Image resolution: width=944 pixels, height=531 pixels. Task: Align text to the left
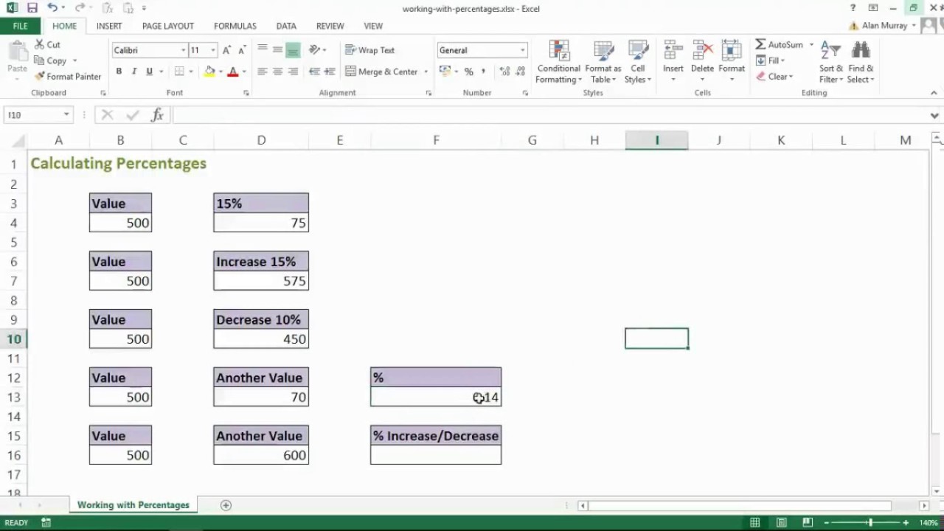(x=262, y=72)
